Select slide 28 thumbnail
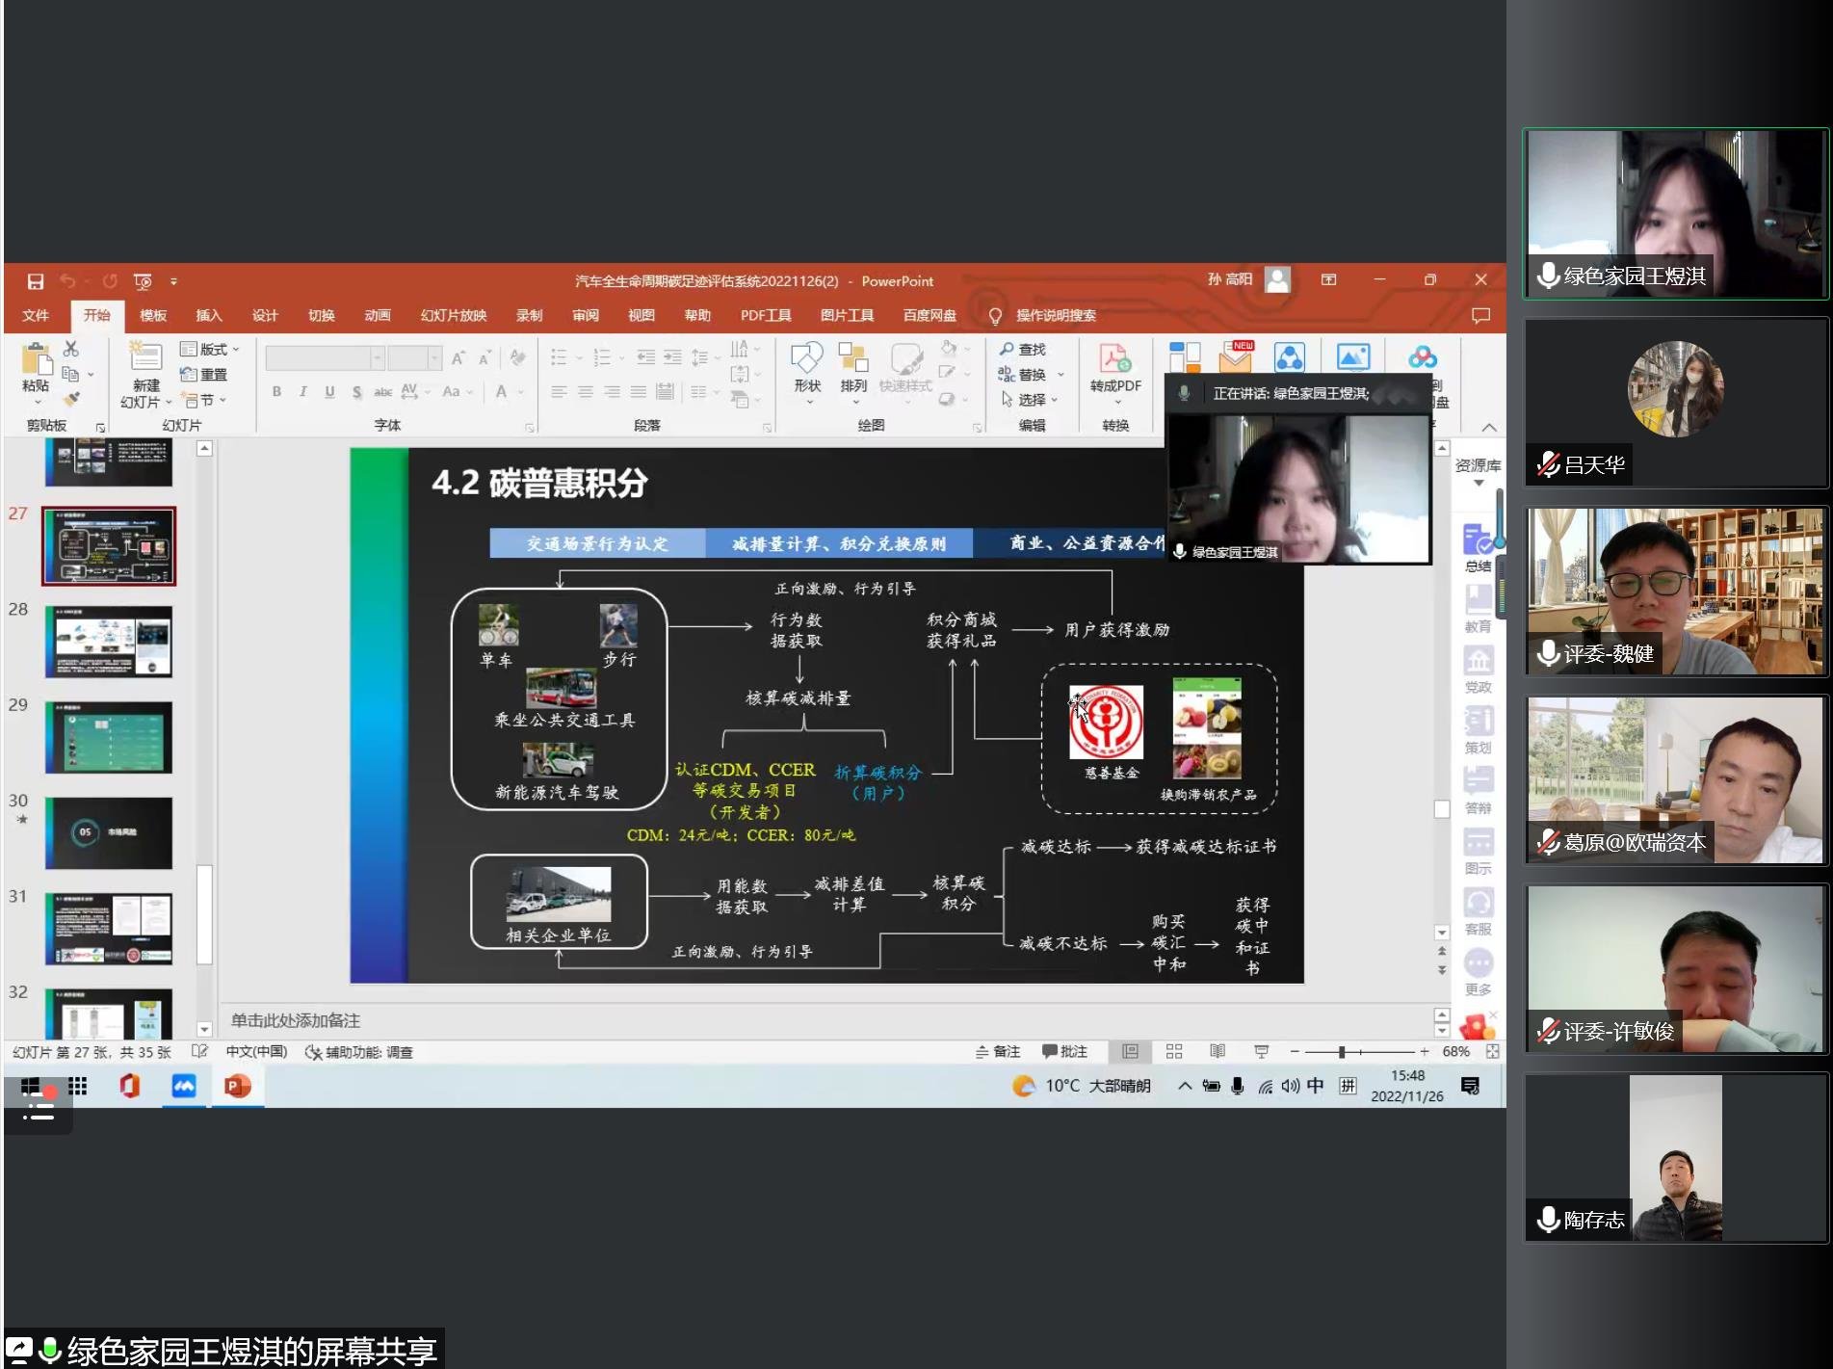This screenshot has height=1369, width=1833. pos(109,642)
